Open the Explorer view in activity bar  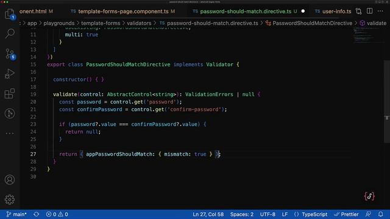pyautogui.click(x=10, y=13)
